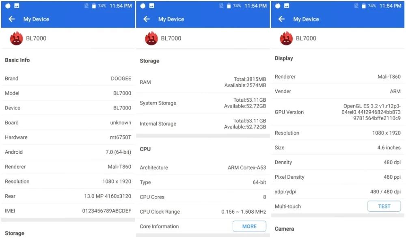Tap the battery icon in right screen status bar
Viewport: 406px width, 238px height.
[x=363, y=6]
